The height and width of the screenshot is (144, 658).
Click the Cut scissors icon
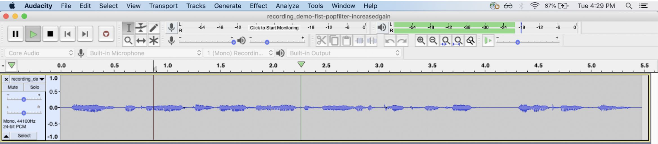tap(321, 41)
